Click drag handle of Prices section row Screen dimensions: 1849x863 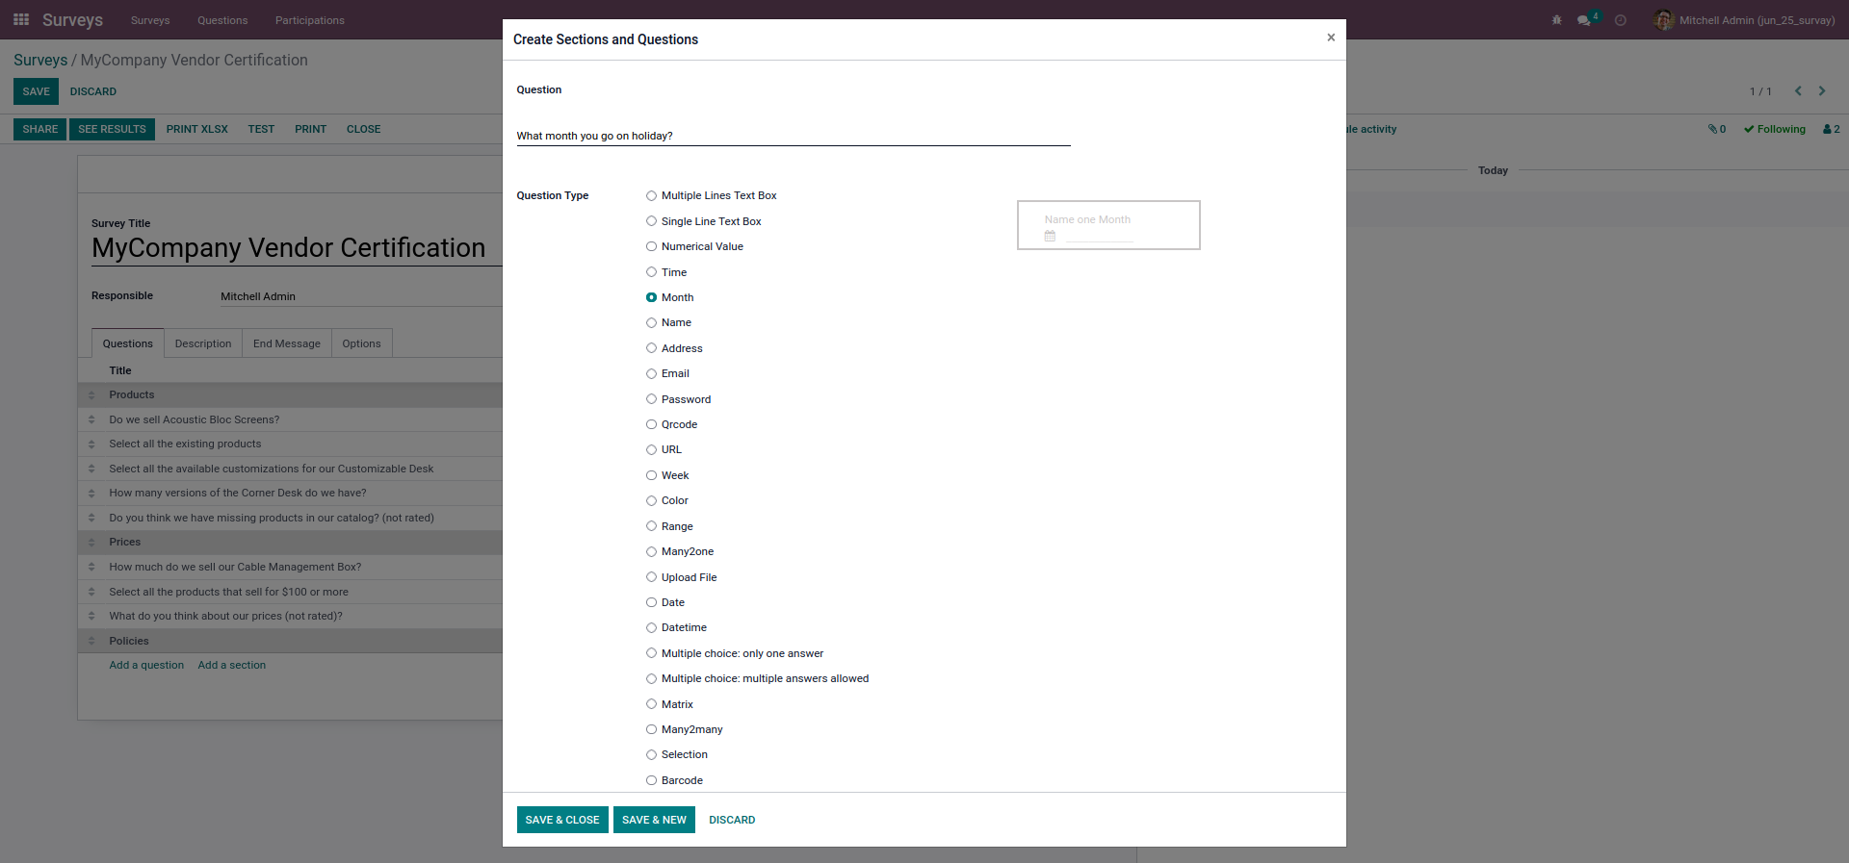click(x=91, y=543)
